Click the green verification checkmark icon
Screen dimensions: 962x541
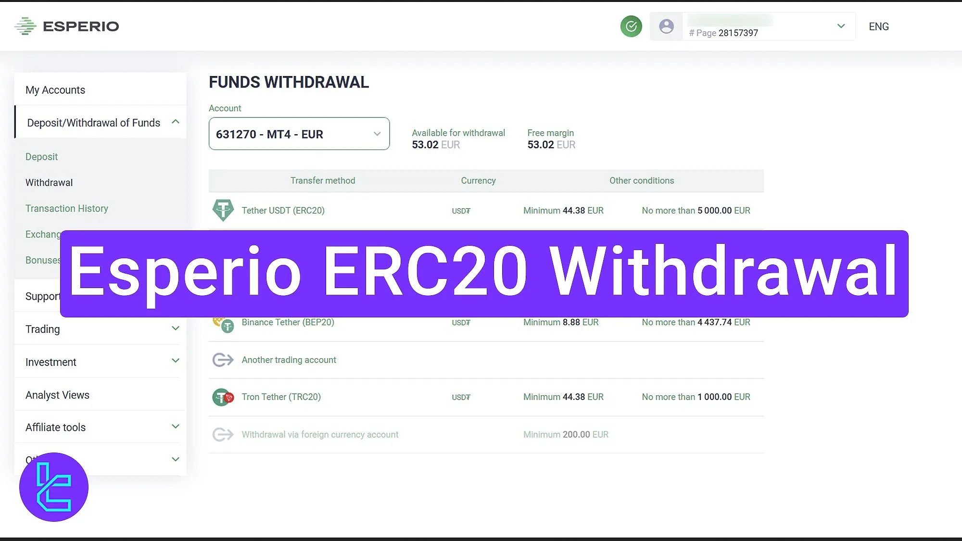click(632, 26)
